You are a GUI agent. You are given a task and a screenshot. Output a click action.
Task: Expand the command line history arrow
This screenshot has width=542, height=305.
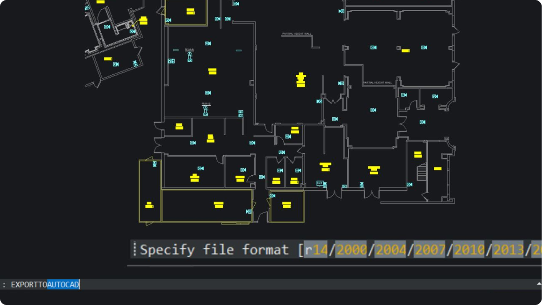coord(538,284)
